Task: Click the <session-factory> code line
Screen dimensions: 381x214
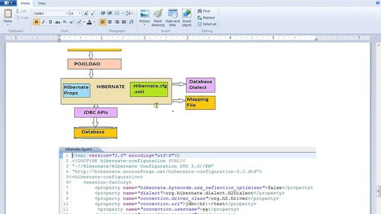Action: [x=107, y=182]
